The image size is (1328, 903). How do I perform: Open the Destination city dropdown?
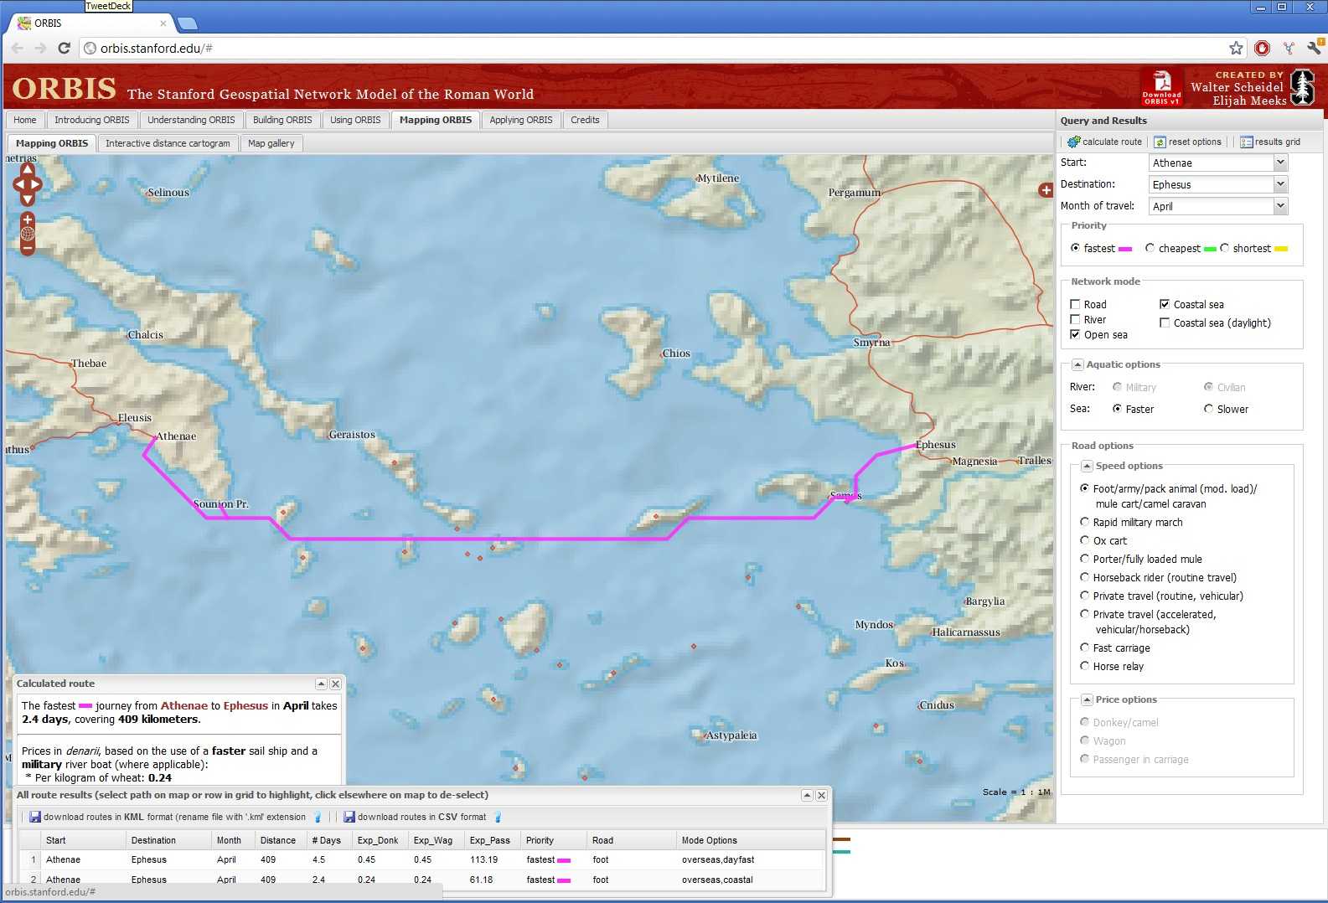coord(1280,184)
